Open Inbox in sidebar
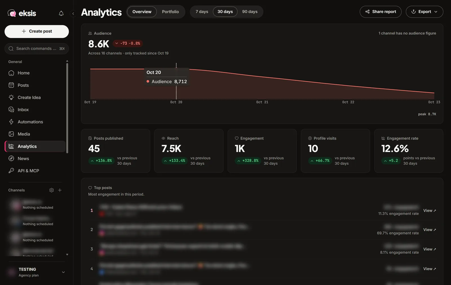 coord(35,110)
